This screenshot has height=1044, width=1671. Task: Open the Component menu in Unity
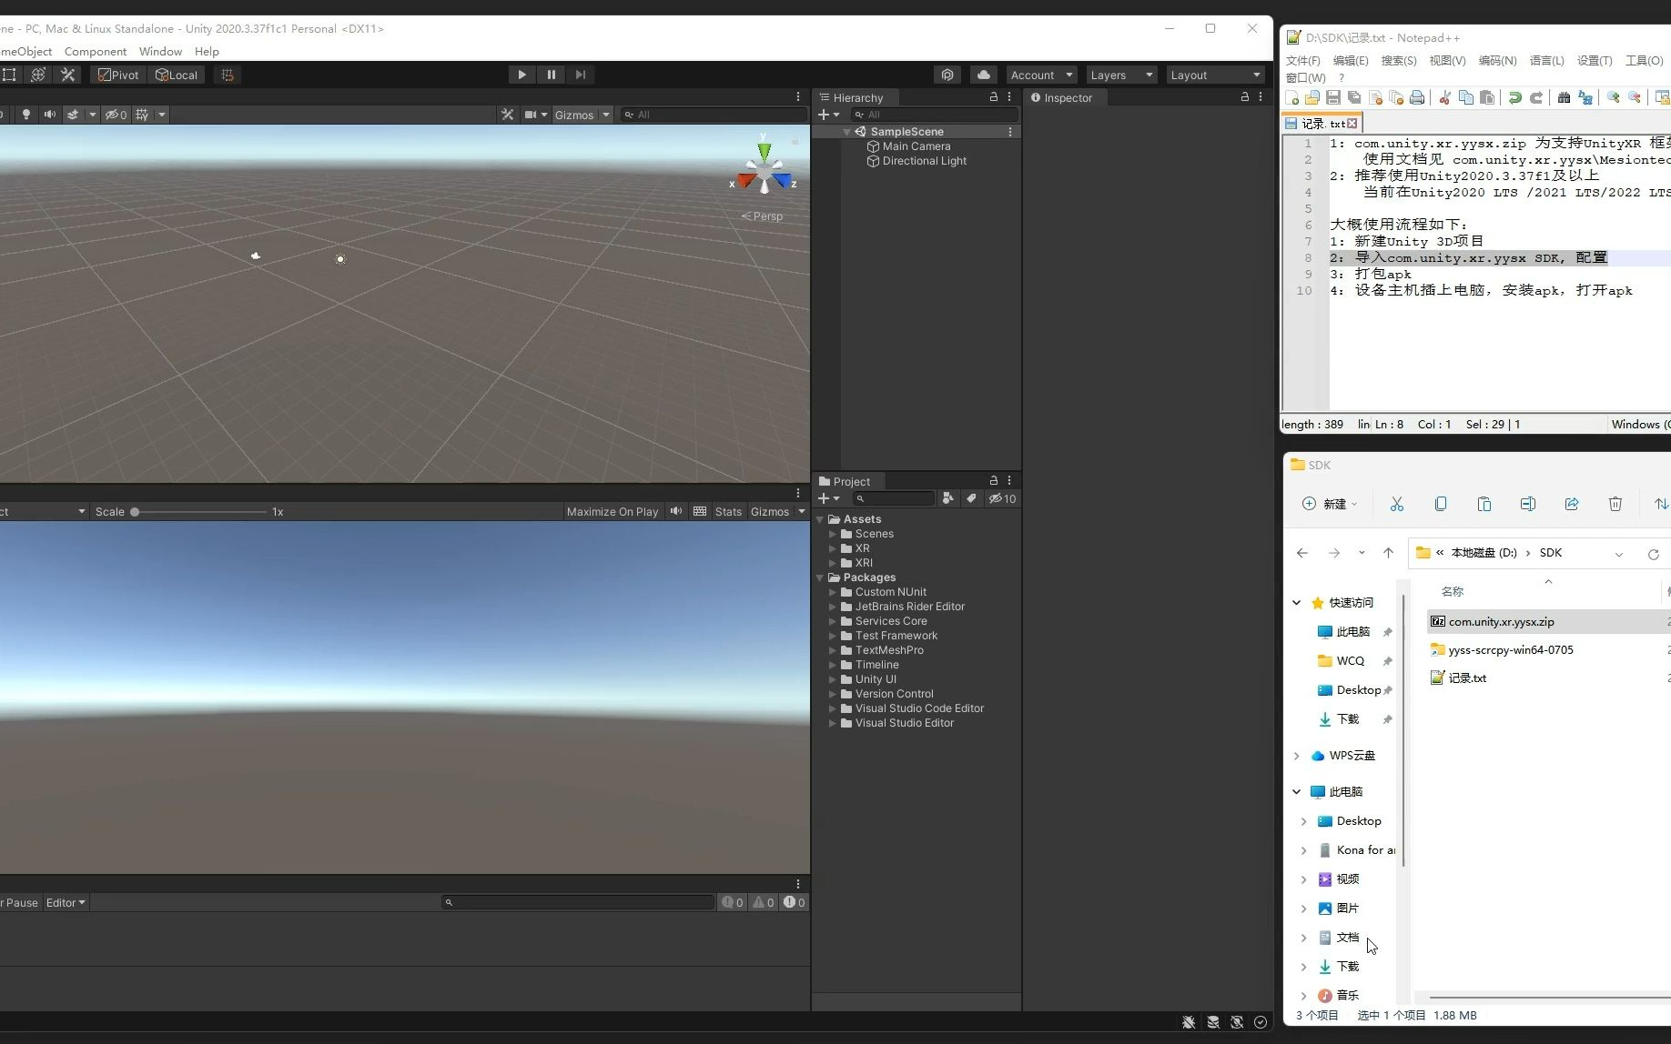tap(96, 52)
